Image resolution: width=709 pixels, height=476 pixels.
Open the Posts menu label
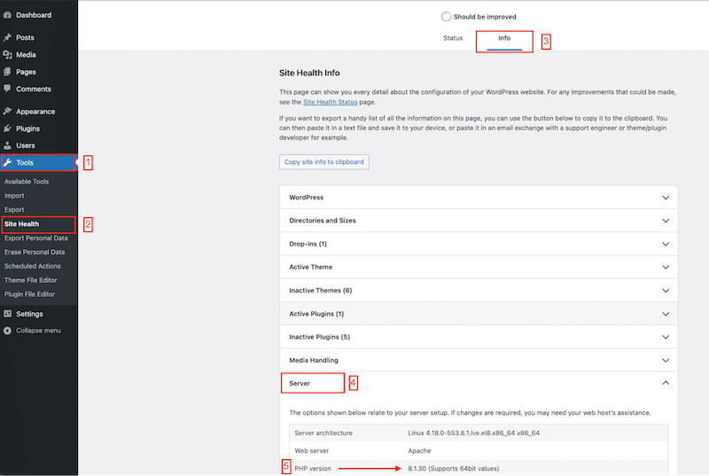25,37
